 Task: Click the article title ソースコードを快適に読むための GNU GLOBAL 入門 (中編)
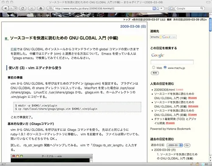coord(64,38)
